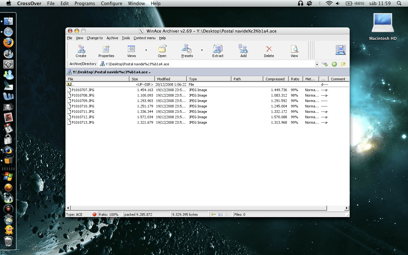
Task: Click the blue list icon in status bar
Action: pos(221,215)
